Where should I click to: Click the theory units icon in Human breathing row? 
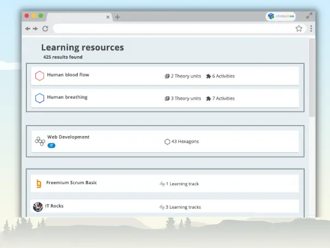[x=167, y=99]
